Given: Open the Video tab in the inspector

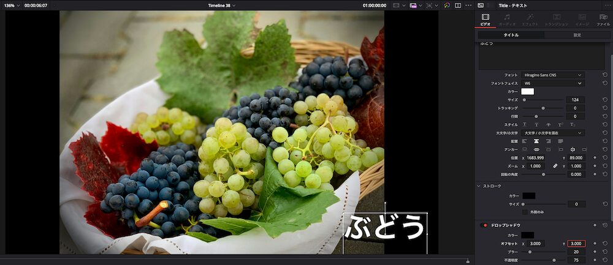Looking at the screenshot, I should tap(485, 19).
